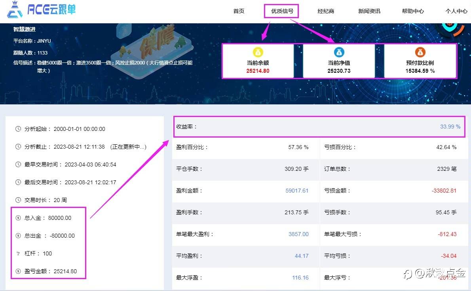Open the 个人中心 menu item
This screenshot has width=471, height=291.
pos(456,11)
